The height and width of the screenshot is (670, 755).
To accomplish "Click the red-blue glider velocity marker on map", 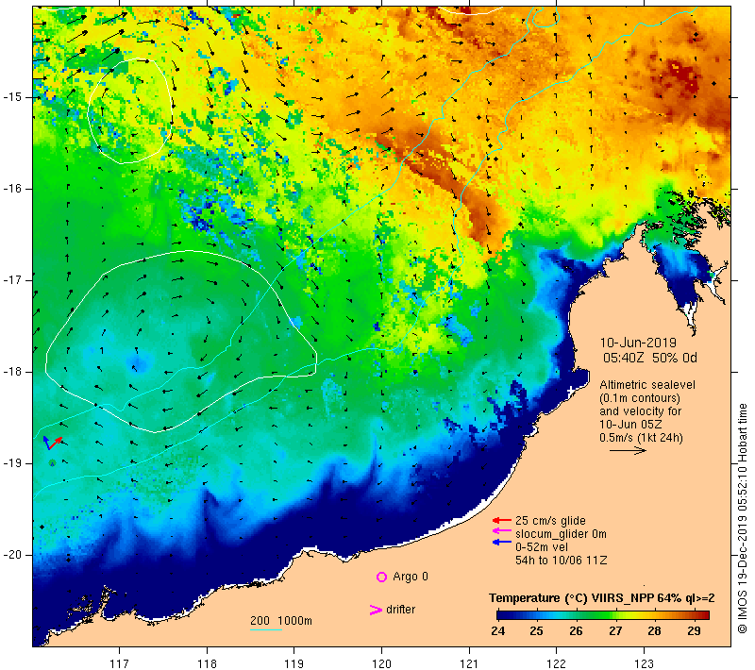I will tap(53, 443).
